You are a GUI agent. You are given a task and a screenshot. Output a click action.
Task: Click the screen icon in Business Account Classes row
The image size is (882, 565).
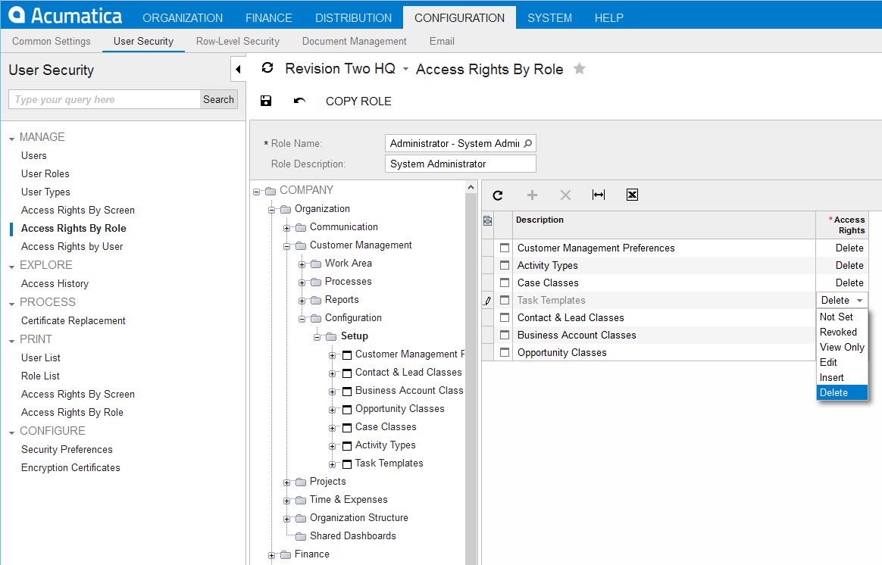(505, 335)
